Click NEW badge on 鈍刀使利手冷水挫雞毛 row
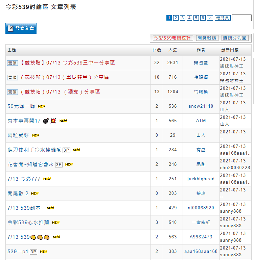254x260 pixels. [76, 150]
